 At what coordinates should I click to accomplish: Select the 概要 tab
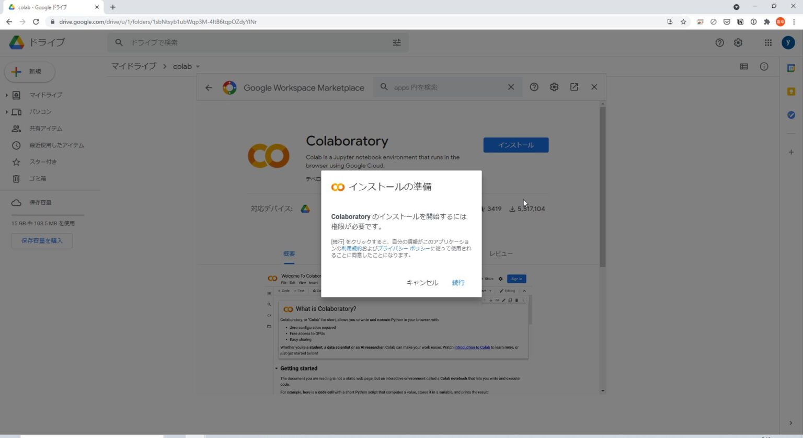coord(289,253)
